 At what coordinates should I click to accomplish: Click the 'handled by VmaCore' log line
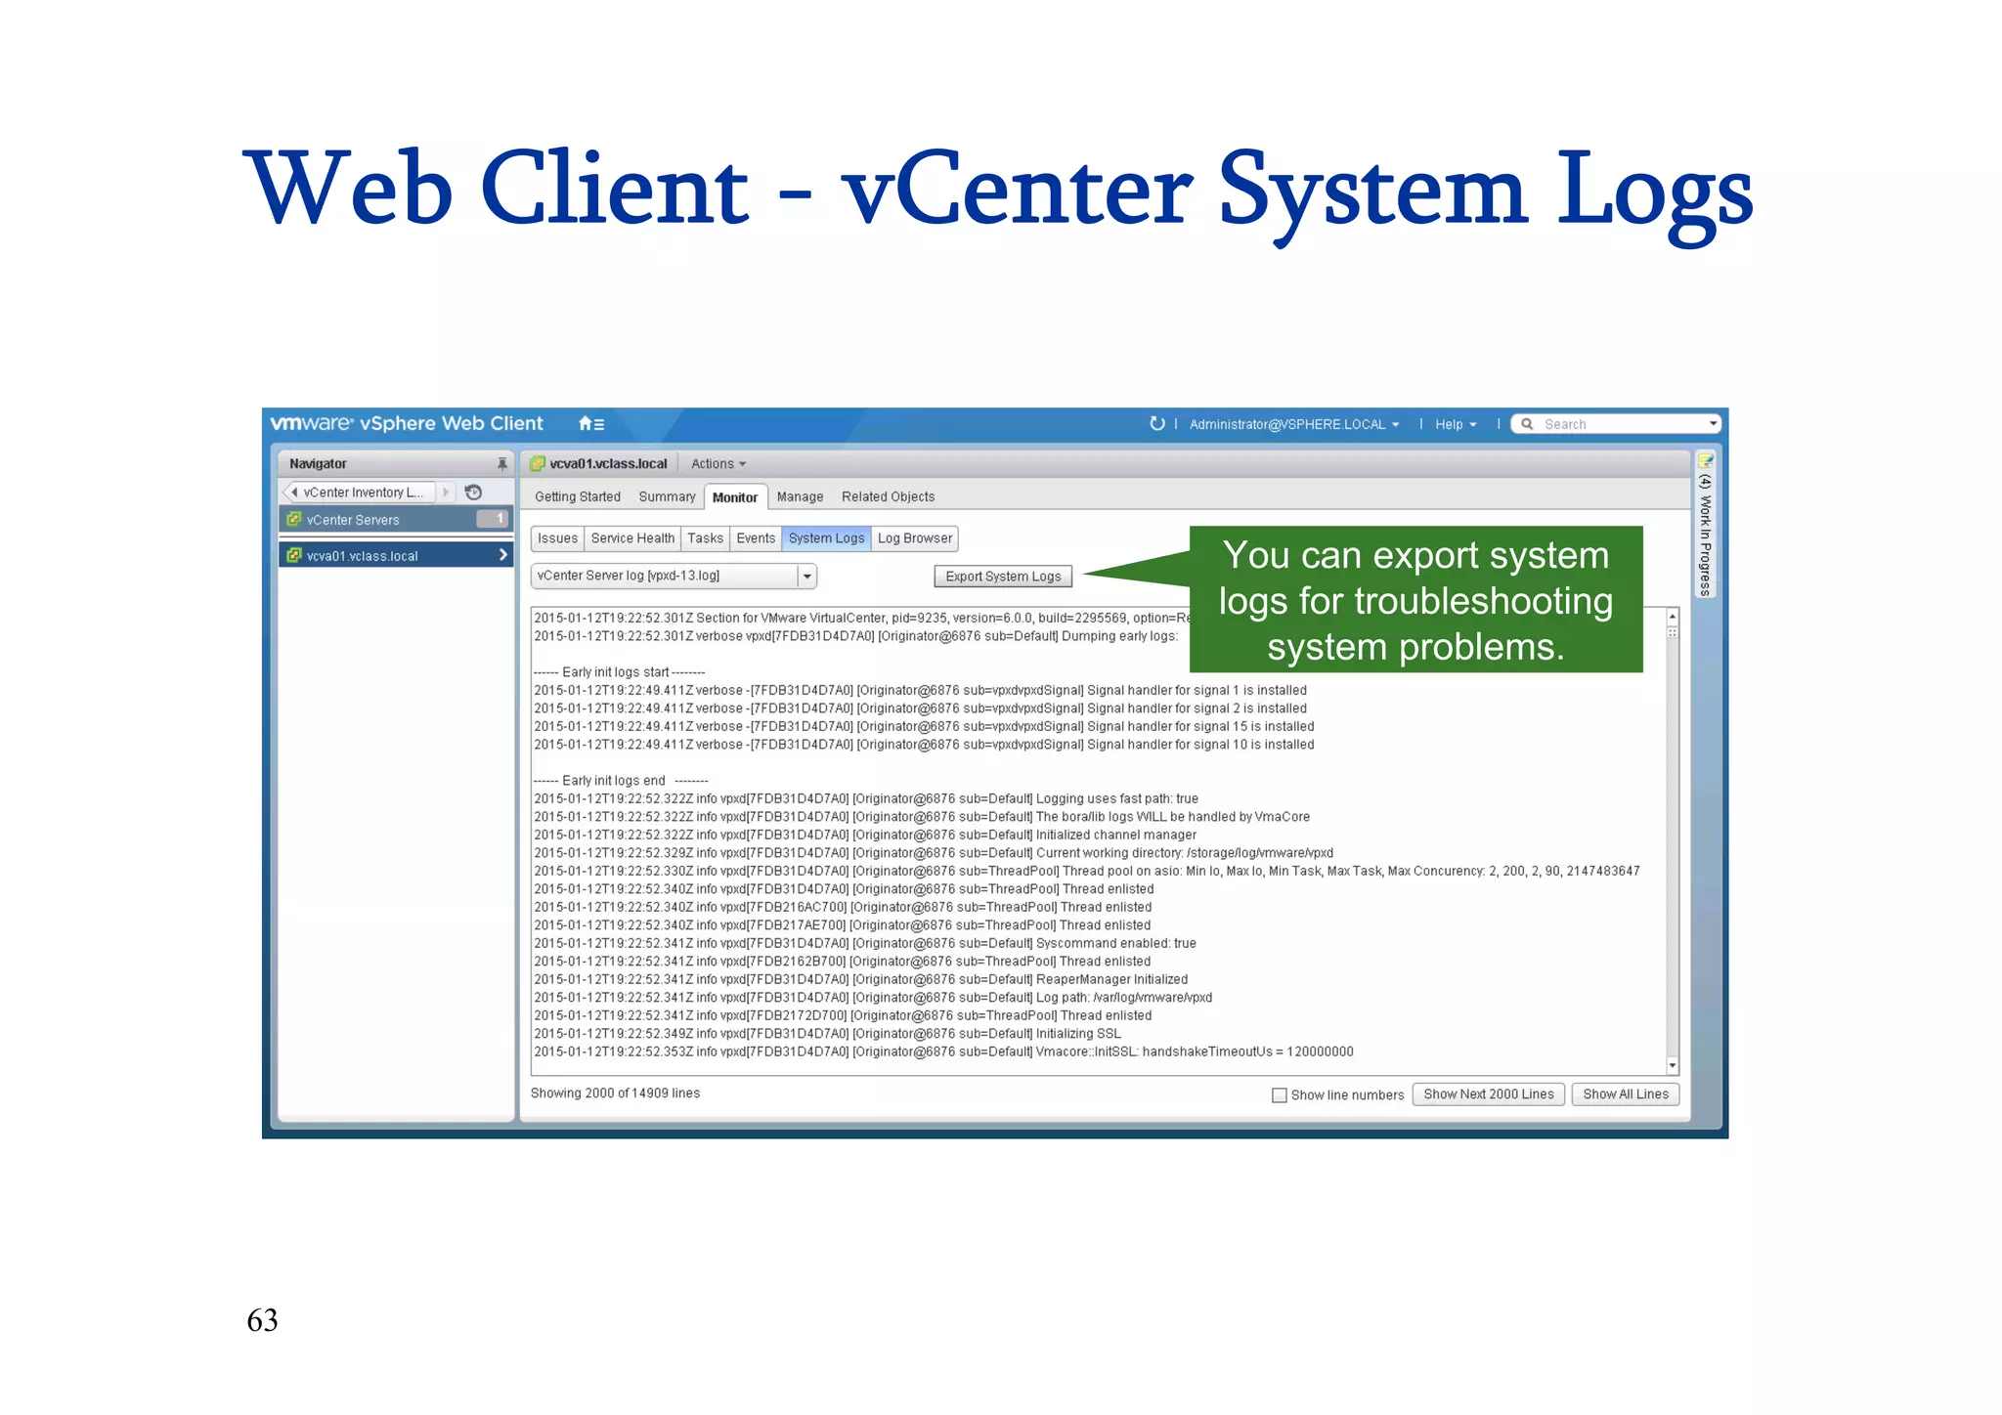click(922, 817)
